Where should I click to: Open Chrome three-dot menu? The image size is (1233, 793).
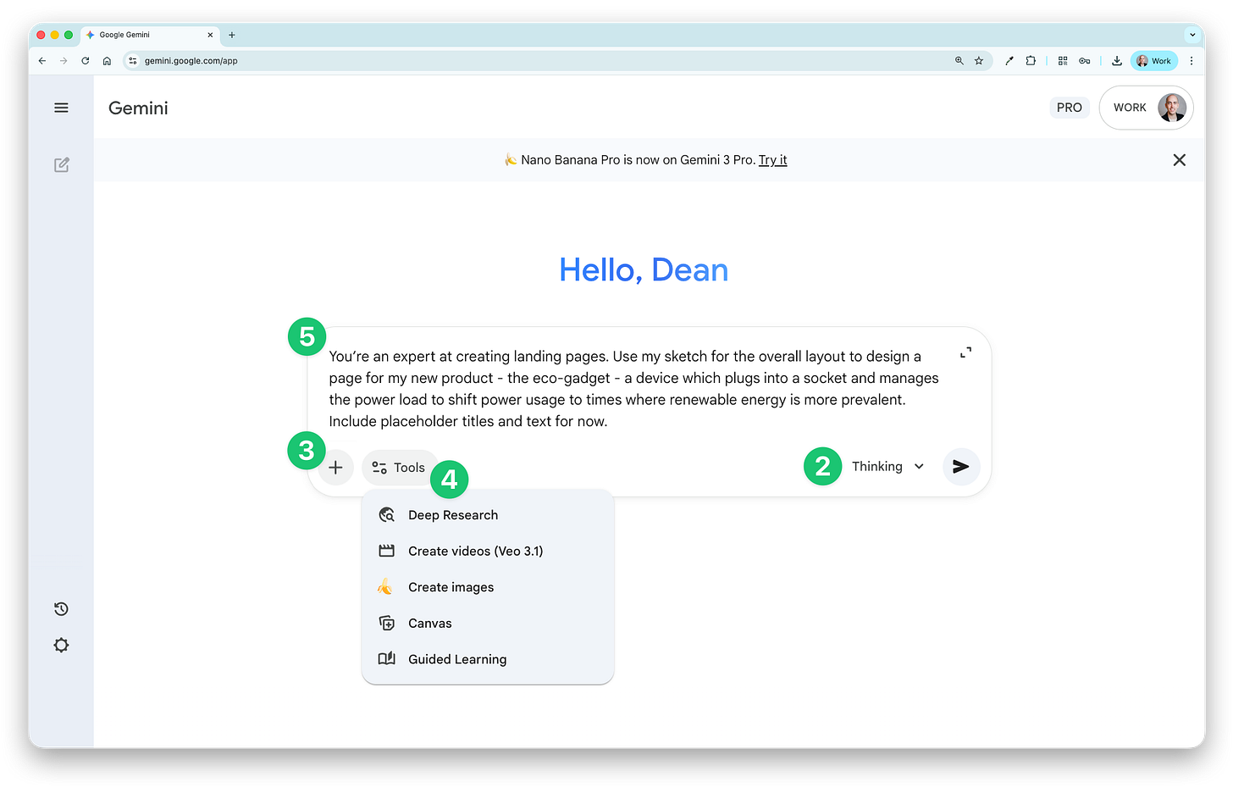pyautogui.click(x=1192, y=61)
